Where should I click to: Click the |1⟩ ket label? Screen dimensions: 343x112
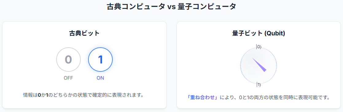[259, 85]
